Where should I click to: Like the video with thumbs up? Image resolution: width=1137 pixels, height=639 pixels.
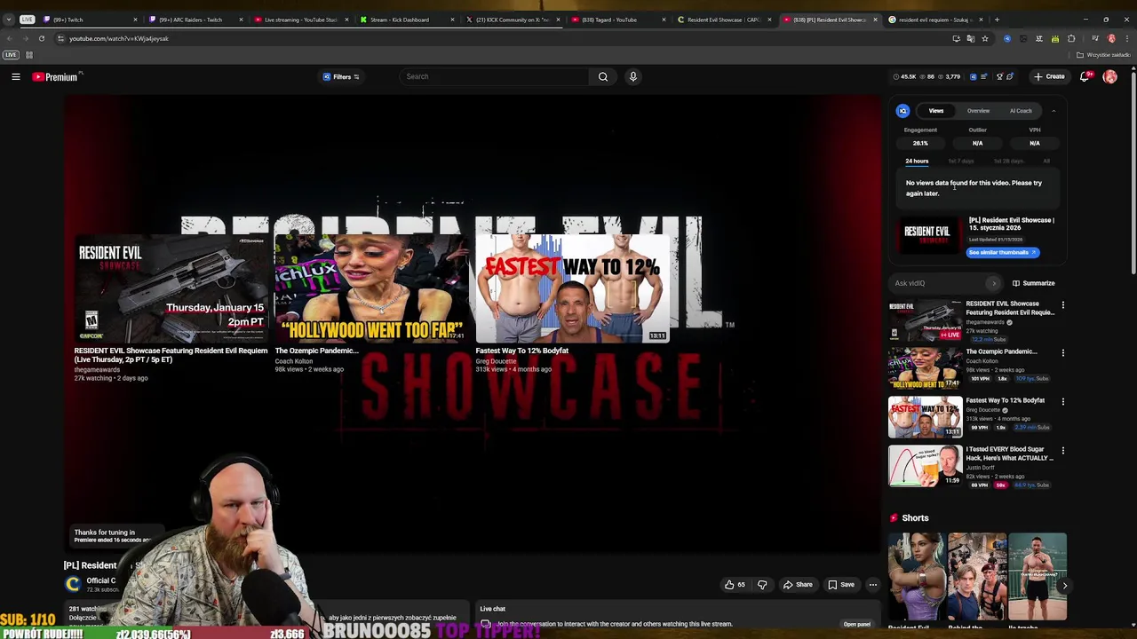click(x=735, y=585)
